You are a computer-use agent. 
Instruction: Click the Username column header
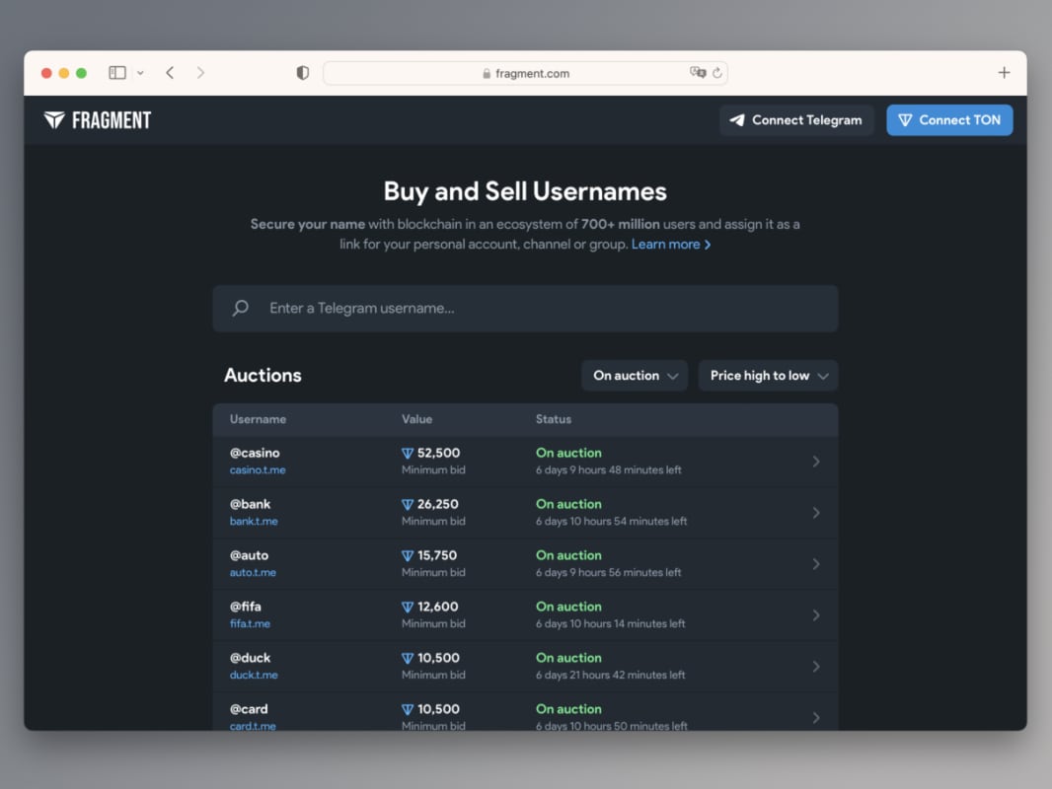[258, 419]
